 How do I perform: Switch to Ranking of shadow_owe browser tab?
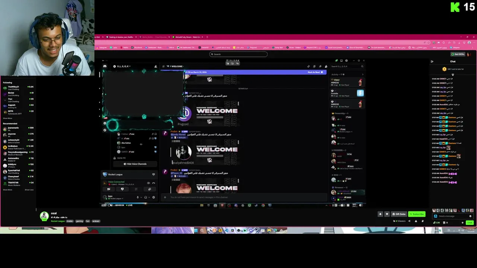coord(121,37)
